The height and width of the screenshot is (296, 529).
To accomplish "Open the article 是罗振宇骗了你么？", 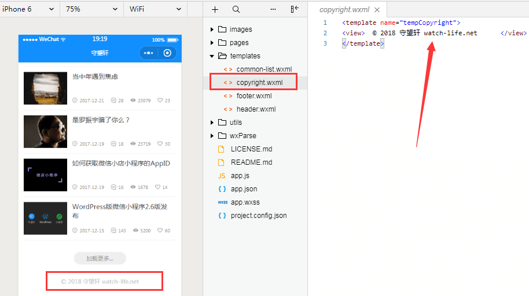I will click(101, 120).
